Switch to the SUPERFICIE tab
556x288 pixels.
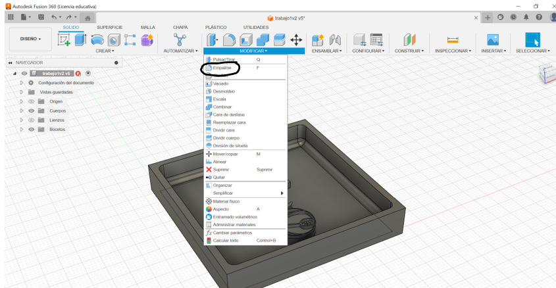pos(110,27)
